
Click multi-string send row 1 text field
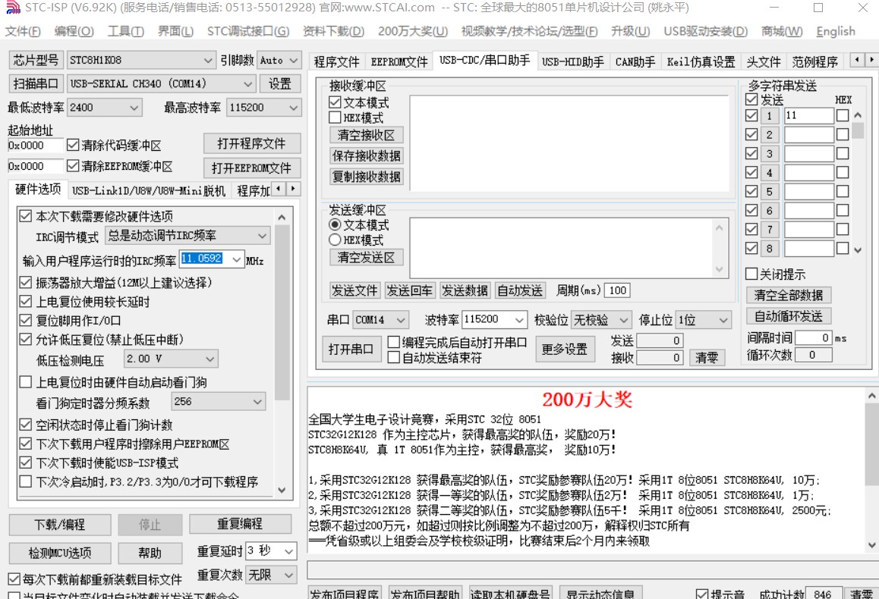click(808, 115)
